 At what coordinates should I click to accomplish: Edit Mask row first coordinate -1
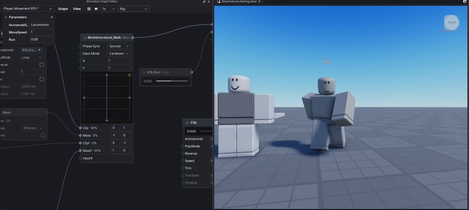[116, 135]
